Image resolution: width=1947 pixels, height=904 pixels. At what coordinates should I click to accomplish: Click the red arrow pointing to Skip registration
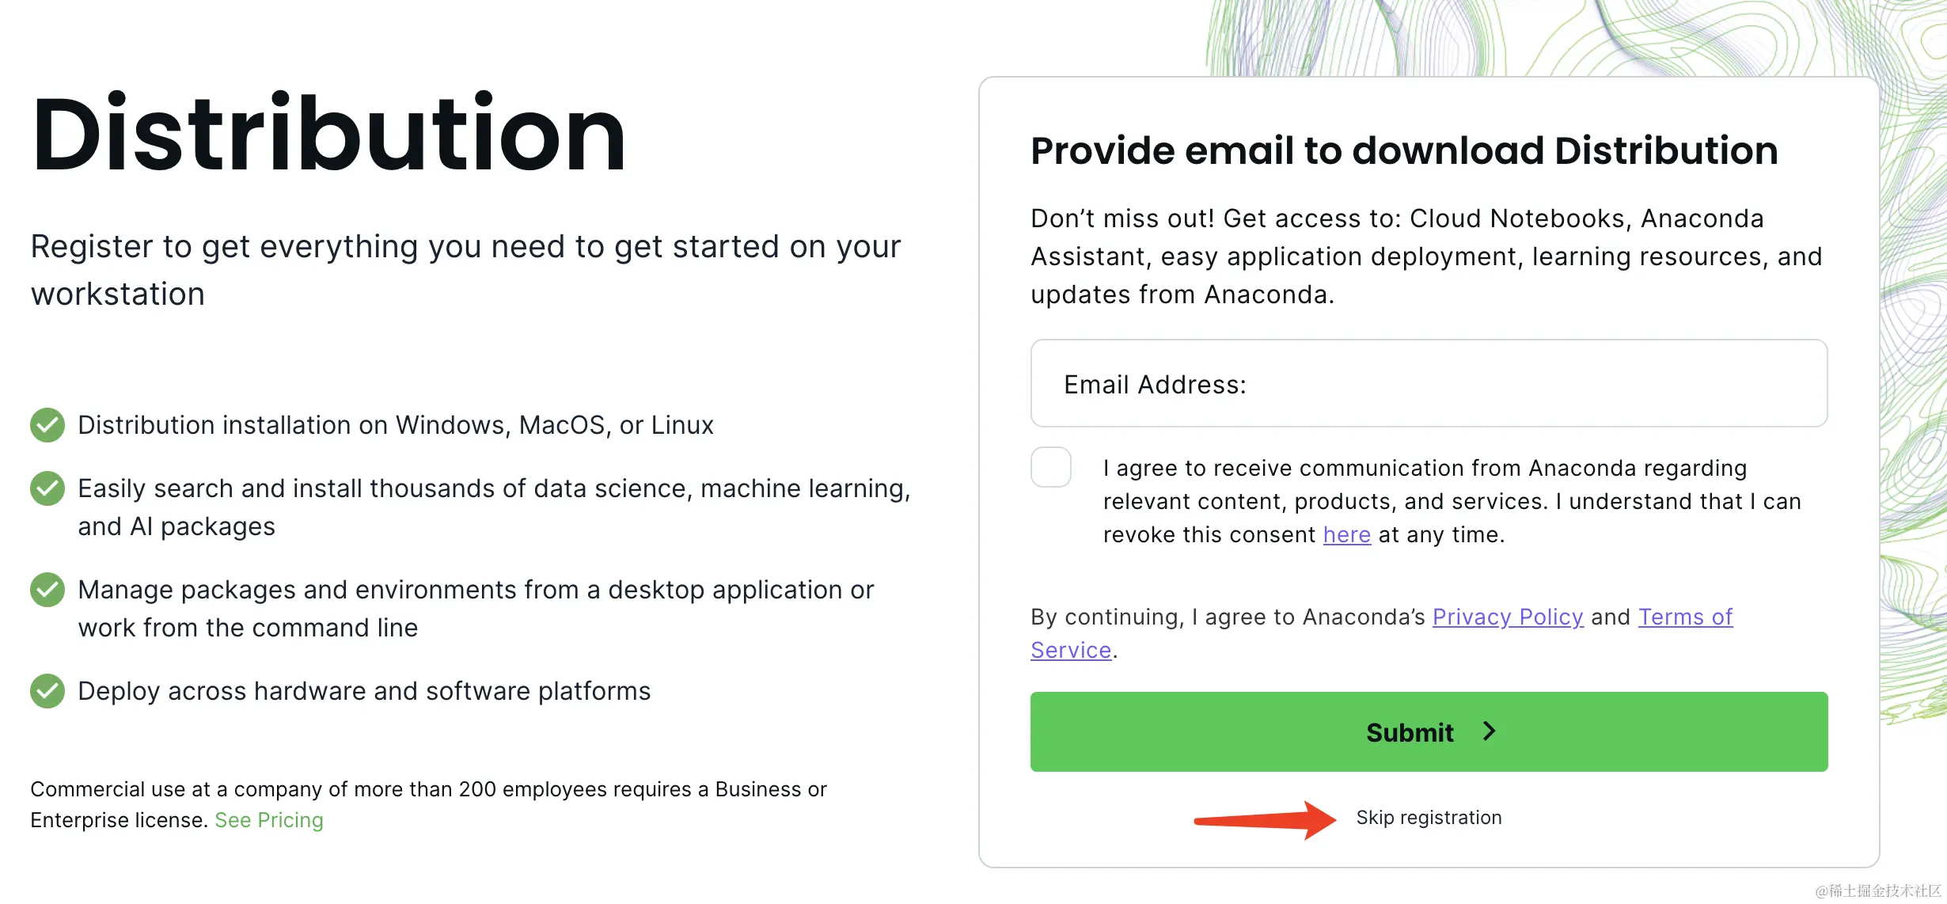tap(1265, 819)
